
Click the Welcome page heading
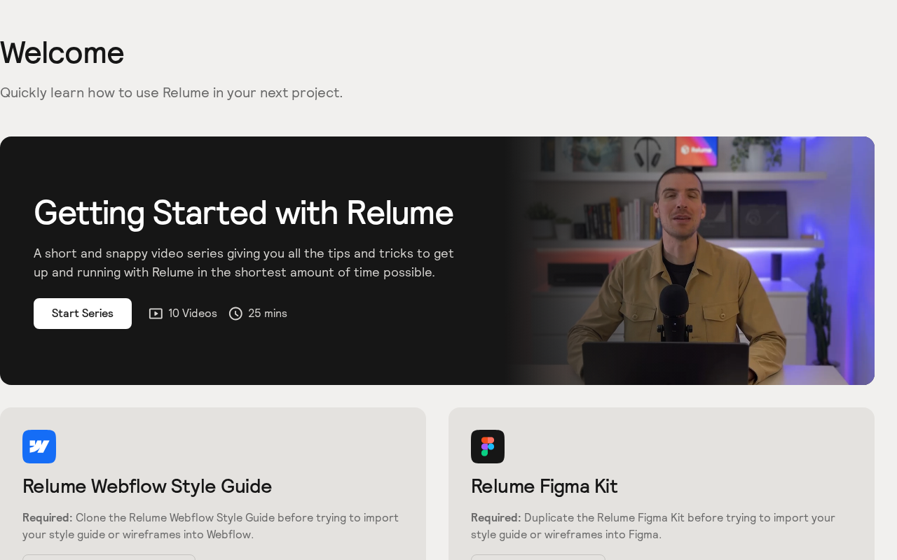pos(62,52)
